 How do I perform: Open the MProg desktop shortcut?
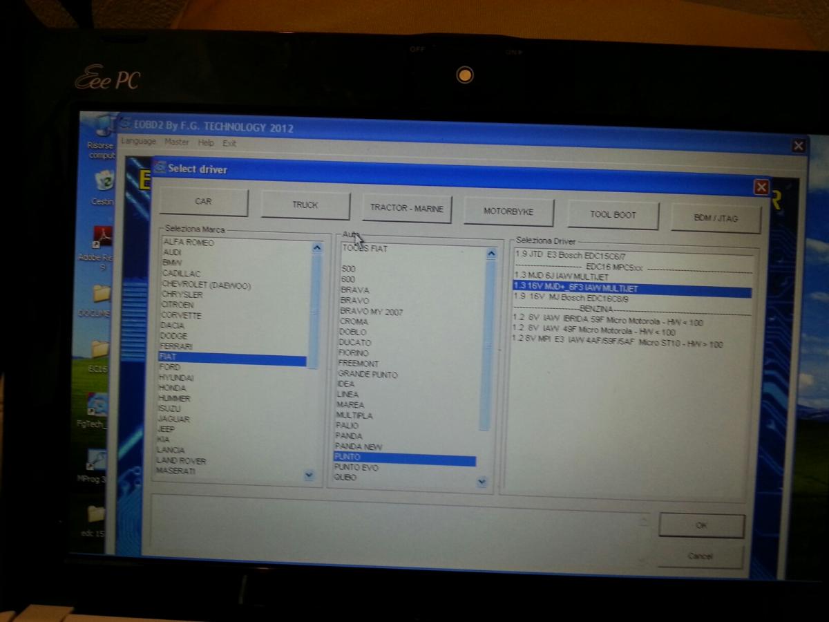(95, 466)
